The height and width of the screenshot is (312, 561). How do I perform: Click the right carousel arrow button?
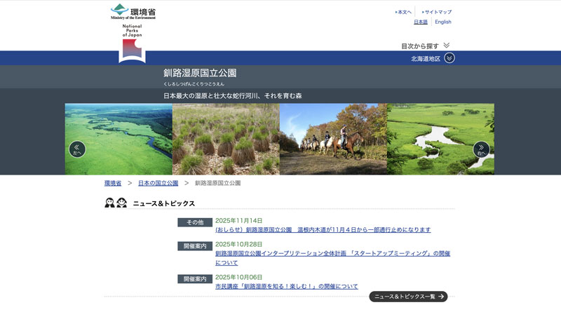coord(481,149)
